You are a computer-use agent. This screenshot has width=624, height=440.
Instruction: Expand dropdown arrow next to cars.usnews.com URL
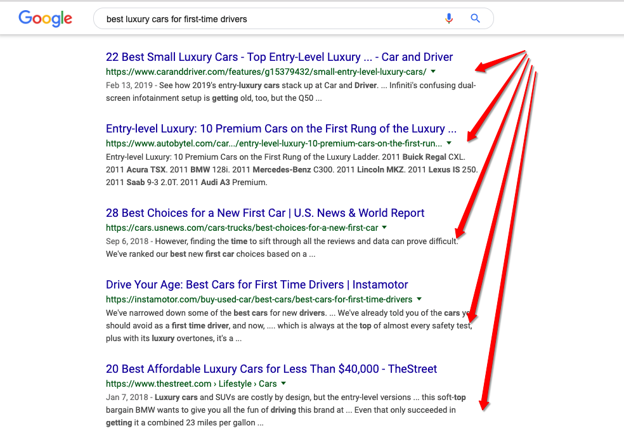tap(384, 228)
